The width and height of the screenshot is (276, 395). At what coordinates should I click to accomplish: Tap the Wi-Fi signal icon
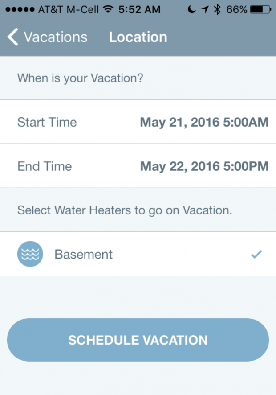(x=110, y=9)
